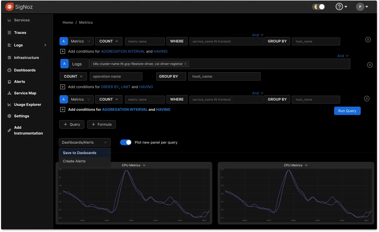Click the right CPU Metrics chart

(296, 196)
